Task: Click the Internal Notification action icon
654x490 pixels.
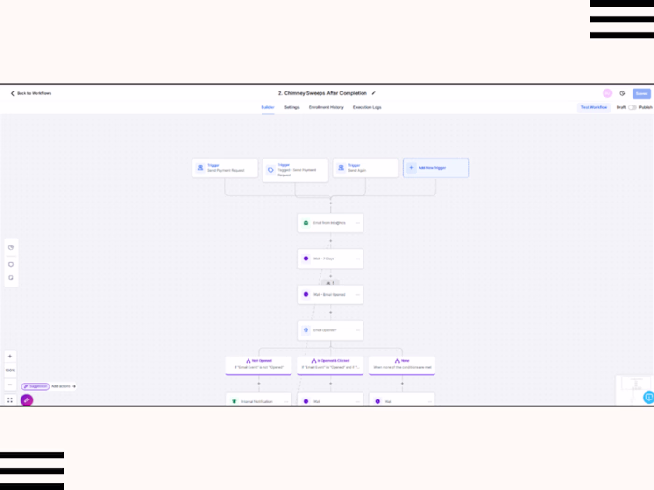Action: coord(234,401)
